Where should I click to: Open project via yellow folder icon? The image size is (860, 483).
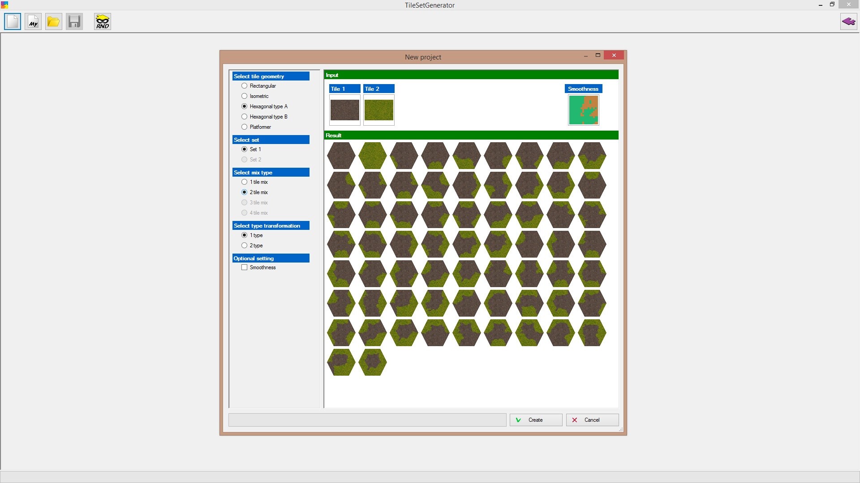(54, 21)
